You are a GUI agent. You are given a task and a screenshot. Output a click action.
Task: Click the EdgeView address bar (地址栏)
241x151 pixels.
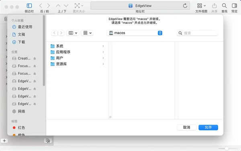pyautogui.click(x=140, y=6)
